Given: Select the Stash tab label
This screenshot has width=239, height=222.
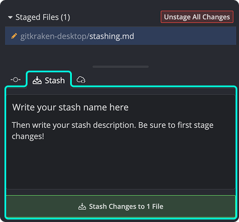Looking at the screenshot, I should click(x=55, y=81).
